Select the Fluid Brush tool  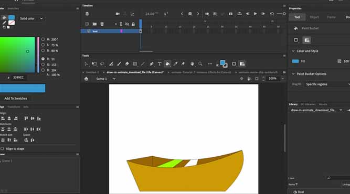coord(111,64)
